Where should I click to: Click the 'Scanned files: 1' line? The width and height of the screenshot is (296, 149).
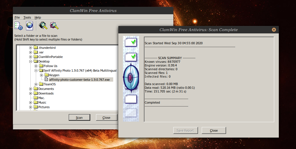coord(156,73)
